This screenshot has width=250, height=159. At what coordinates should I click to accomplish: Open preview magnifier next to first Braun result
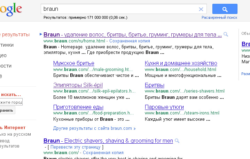pyautogui.click(x=226, y=34)
